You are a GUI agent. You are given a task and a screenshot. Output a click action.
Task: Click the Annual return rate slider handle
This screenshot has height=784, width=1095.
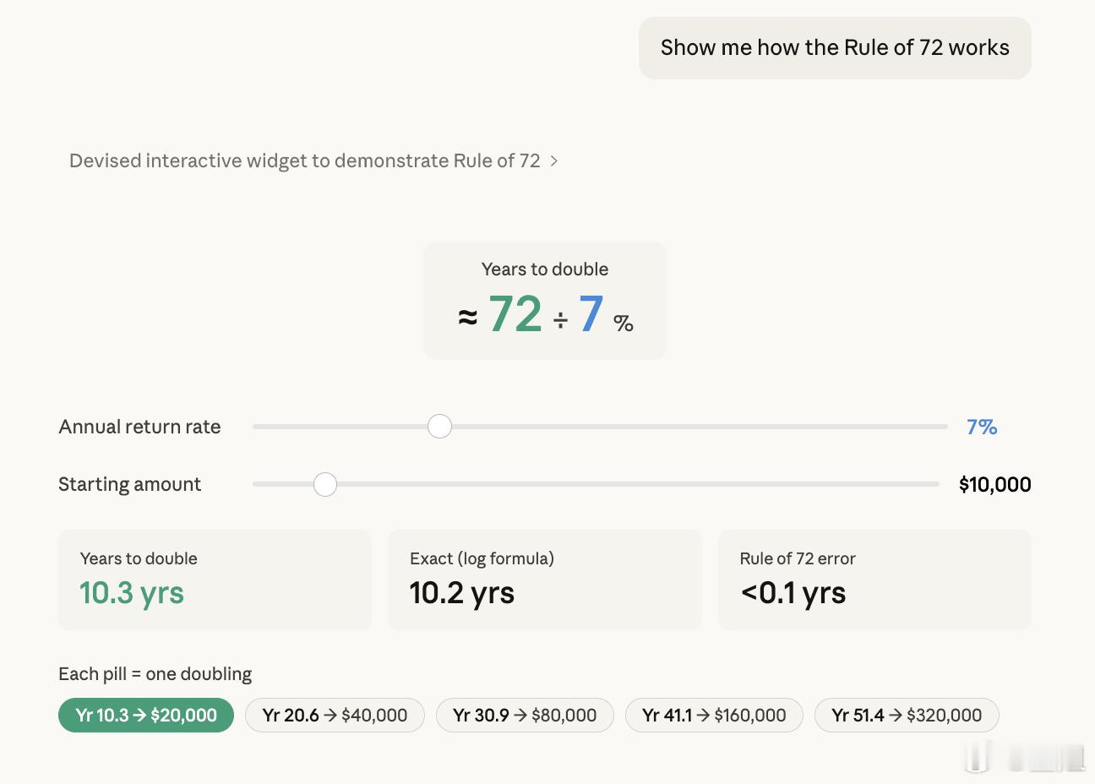pyautogui.click(x=439, y=427)
